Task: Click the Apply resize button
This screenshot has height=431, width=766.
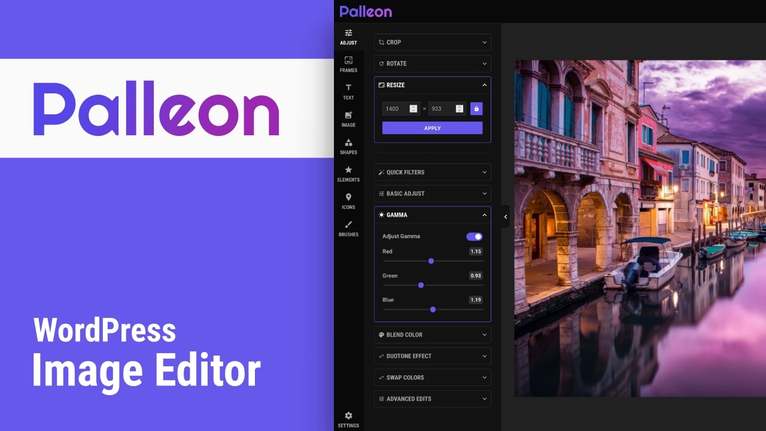Action: coord(433,128)
